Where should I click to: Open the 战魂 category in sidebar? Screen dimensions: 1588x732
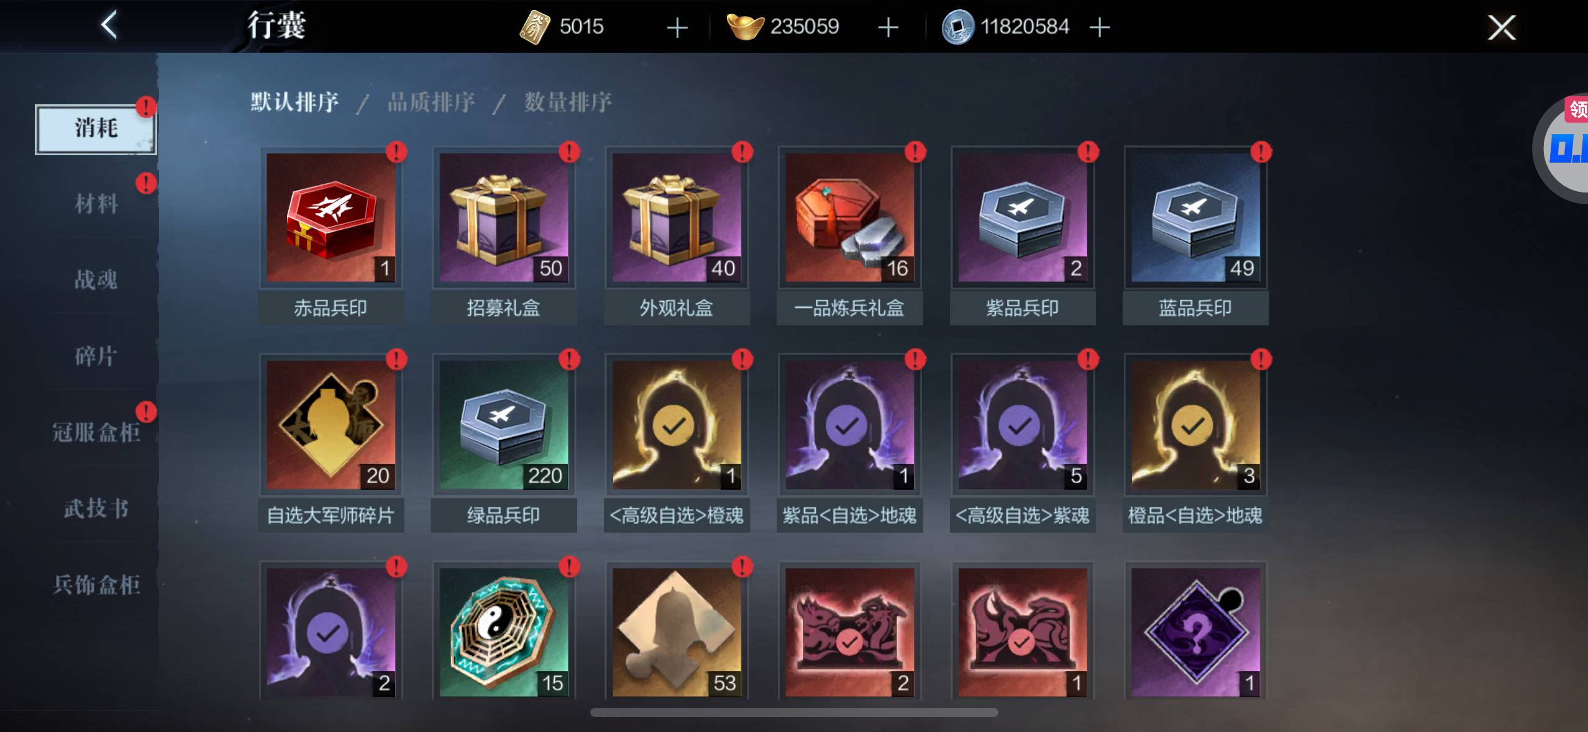96,280
